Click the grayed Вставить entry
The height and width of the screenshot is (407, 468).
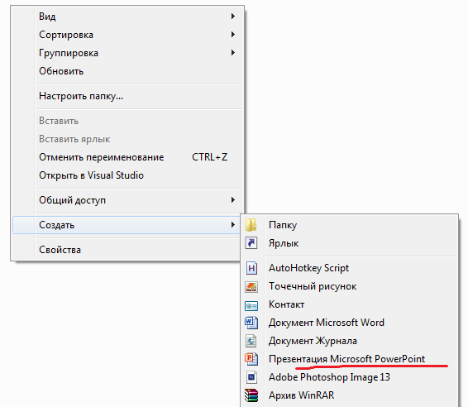point(127,121)
